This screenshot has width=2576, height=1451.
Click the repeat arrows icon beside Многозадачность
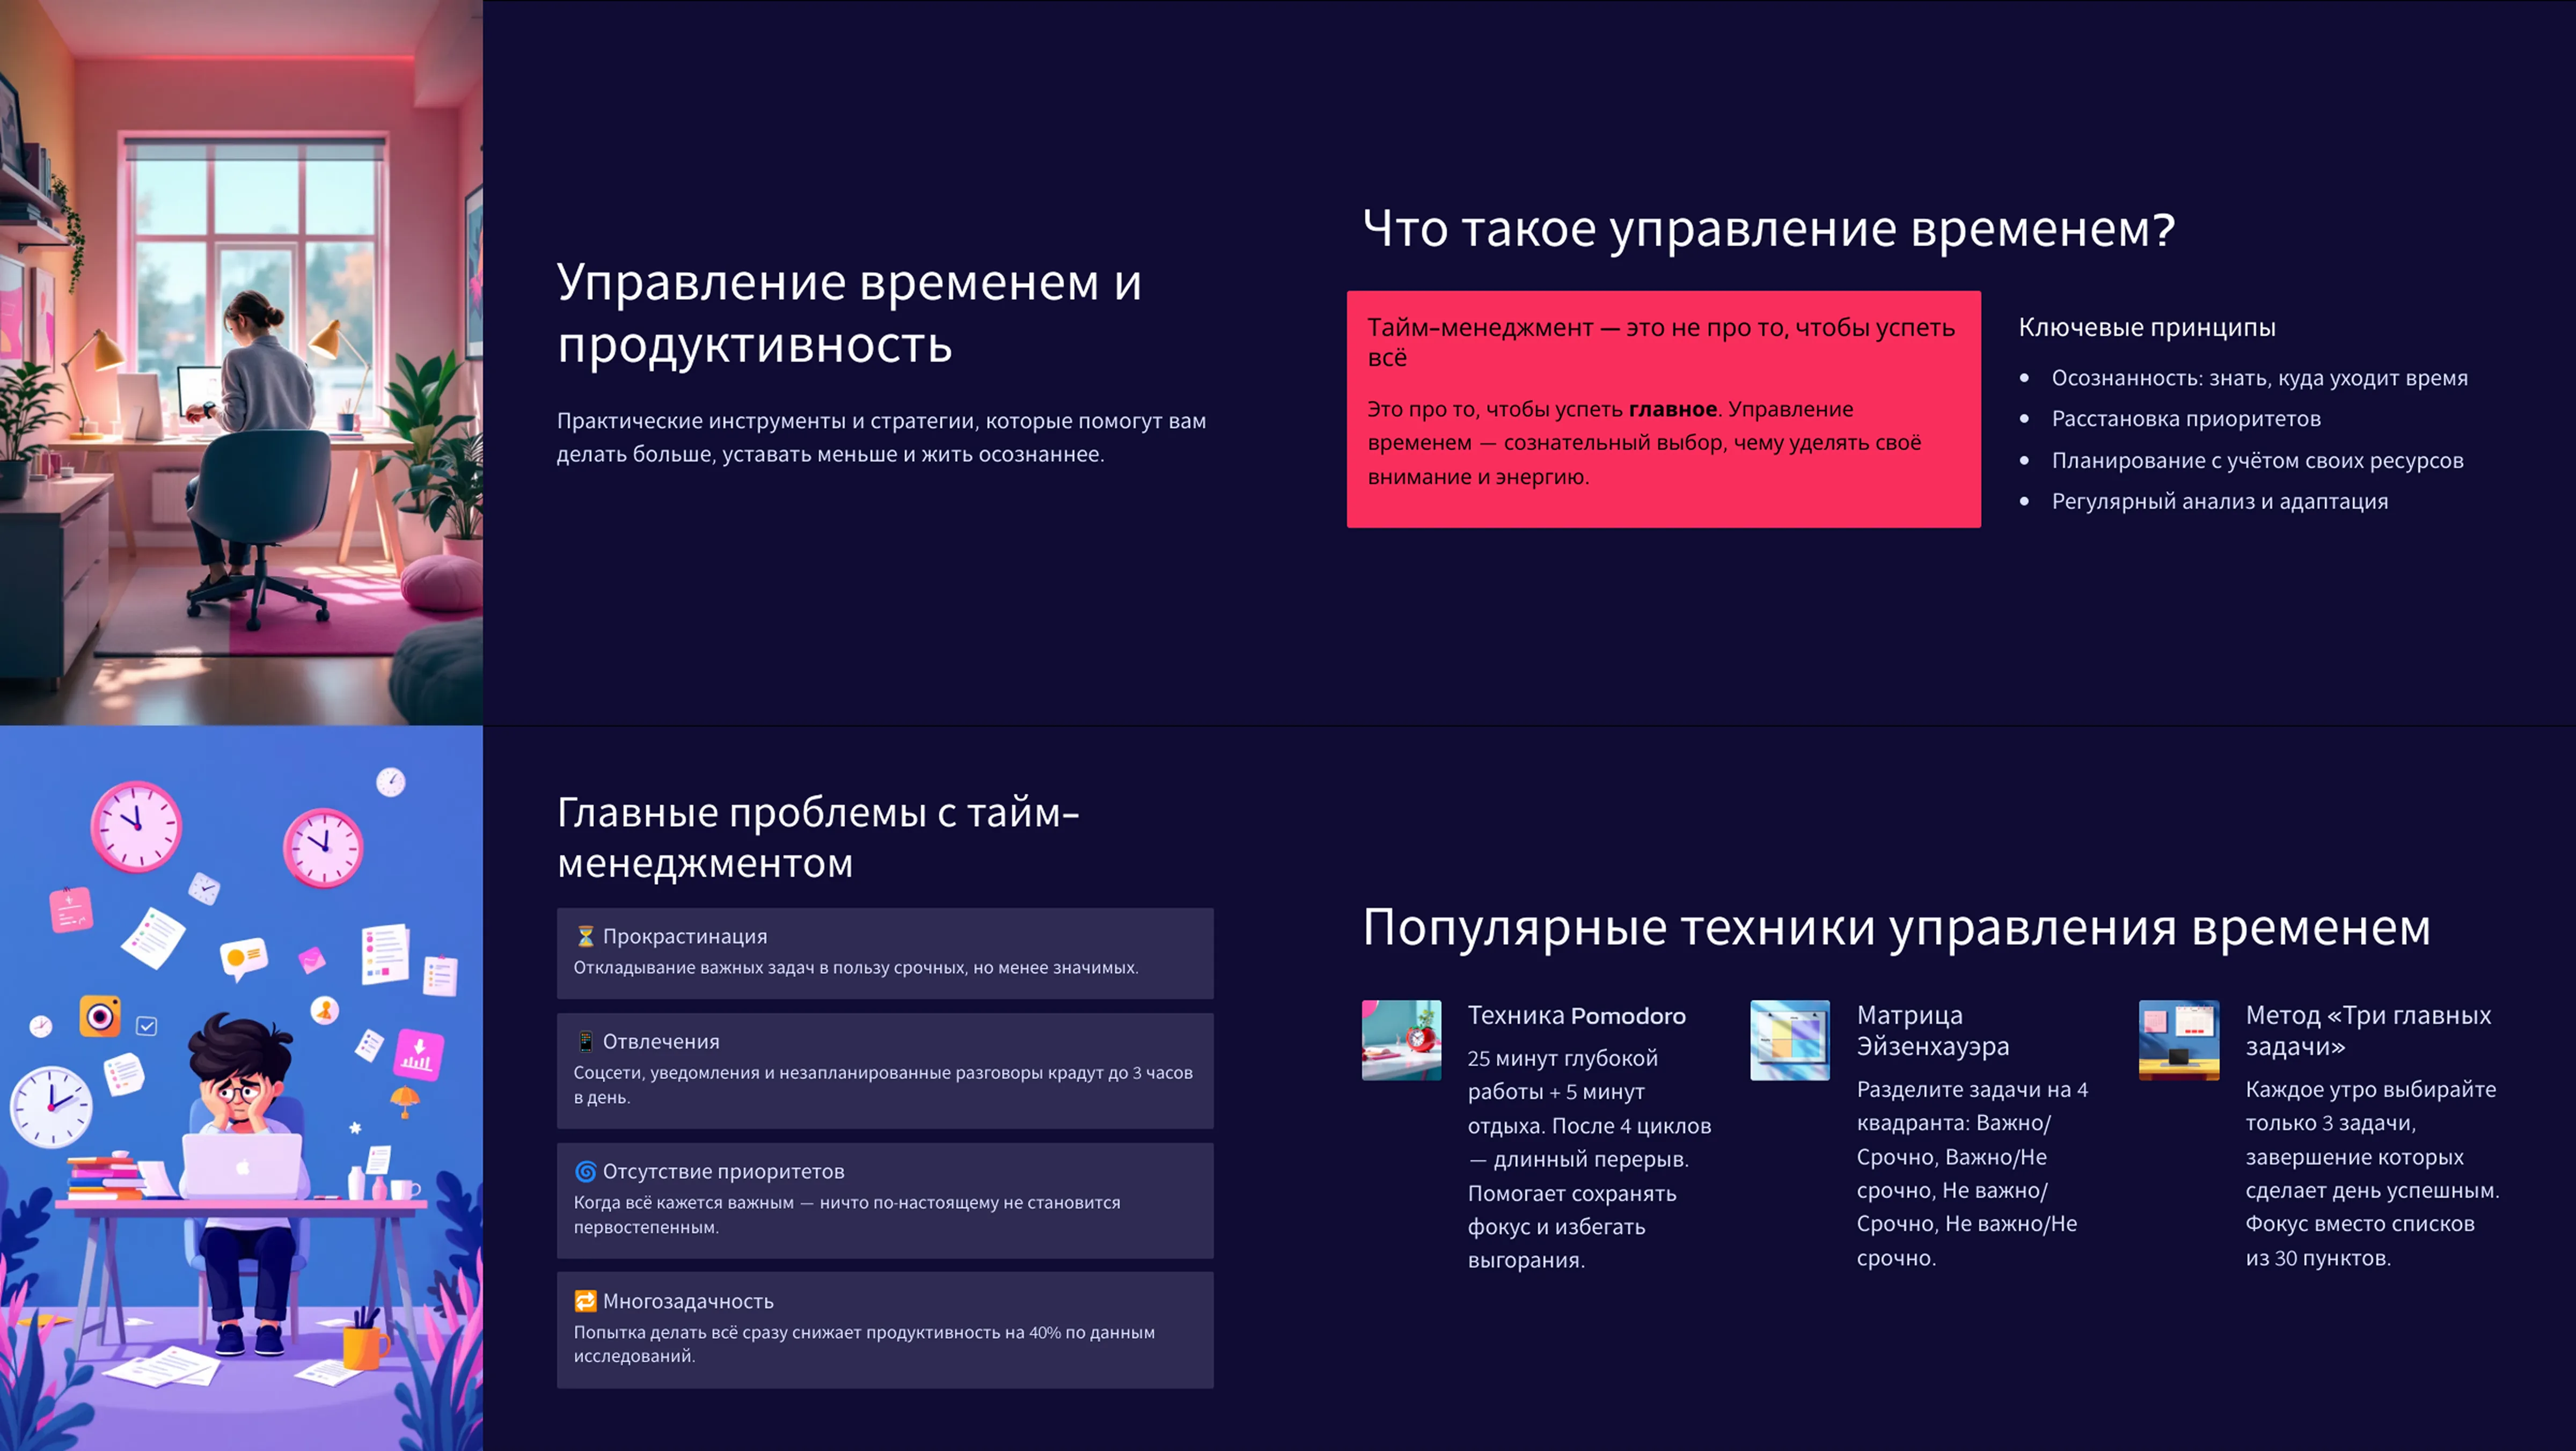coord(585,1301)
